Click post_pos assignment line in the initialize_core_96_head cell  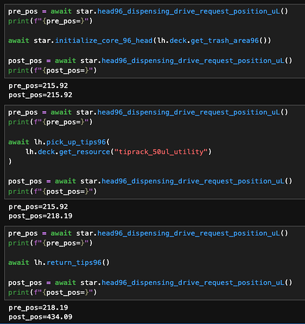(150, 60)
